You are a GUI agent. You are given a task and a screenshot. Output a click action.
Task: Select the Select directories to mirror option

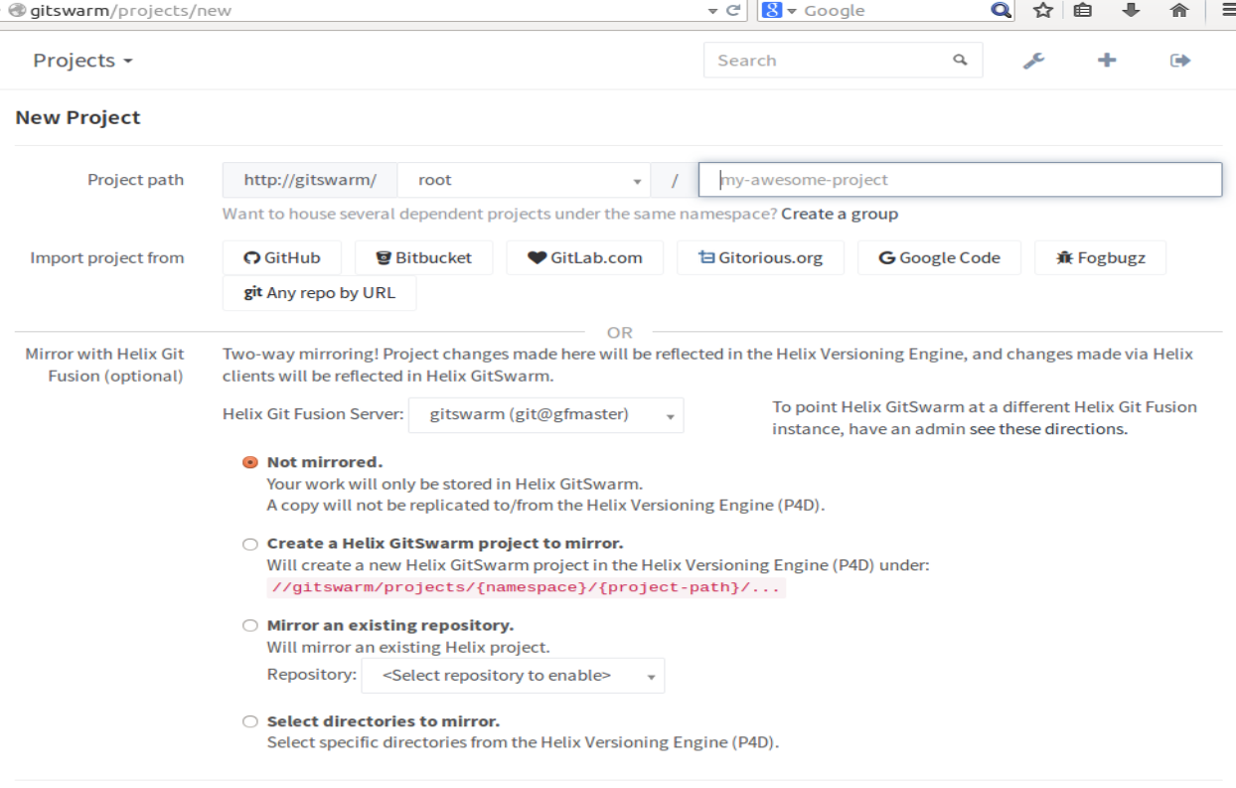249,721
